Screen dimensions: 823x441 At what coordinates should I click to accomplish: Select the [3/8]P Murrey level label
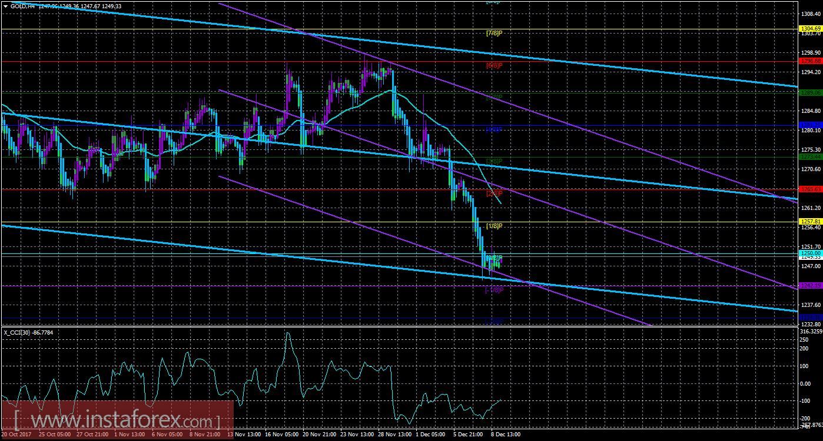click(x=494, y=161)
